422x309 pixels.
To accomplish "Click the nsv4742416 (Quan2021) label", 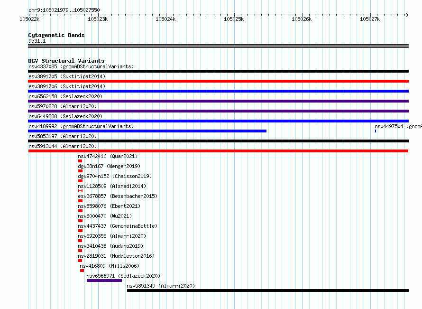I will click(x=108, y=156).
